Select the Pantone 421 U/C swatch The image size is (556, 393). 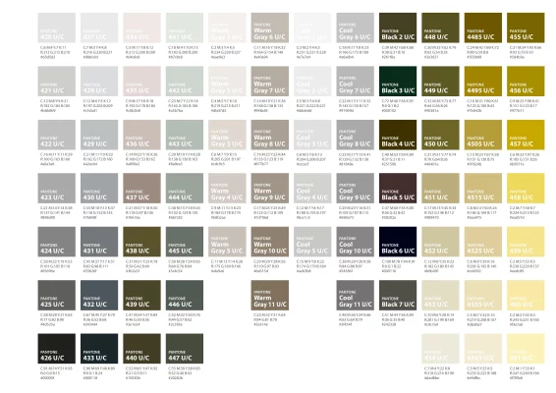[57, 82]
